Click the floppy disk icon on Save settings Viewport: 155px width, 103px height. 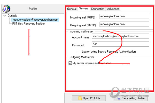[x=119, y=98]
